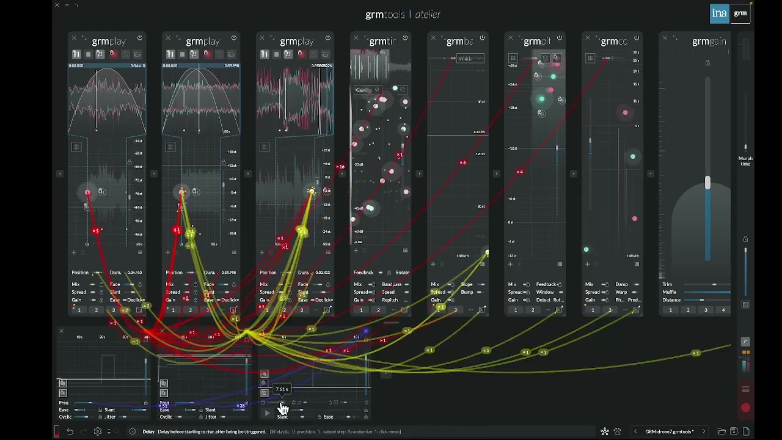The width and height of the screenshot is (782, 440).
Task: Toggle power of the grmcc module
Action: pyautogui.click(x=637, y=38)
